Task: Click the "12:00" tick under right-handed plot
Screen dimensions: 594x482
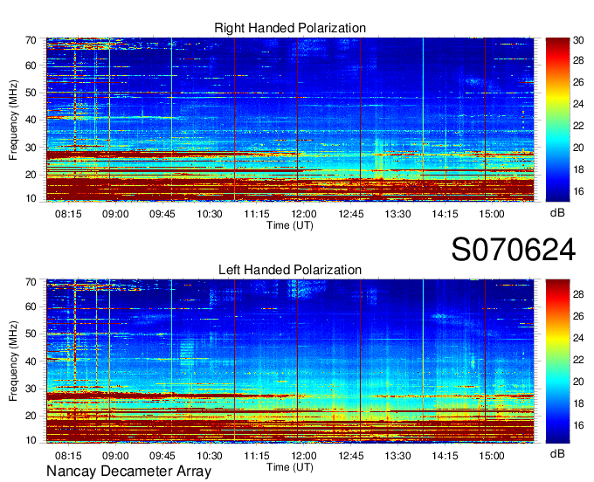Action: [304, 214]
